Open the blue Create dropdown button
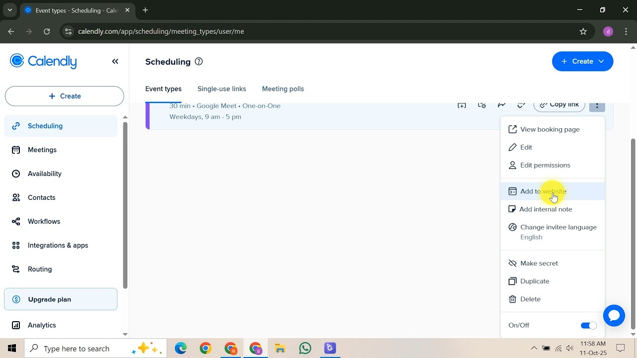This screenshot has height=358, width=637. point(582,61)
